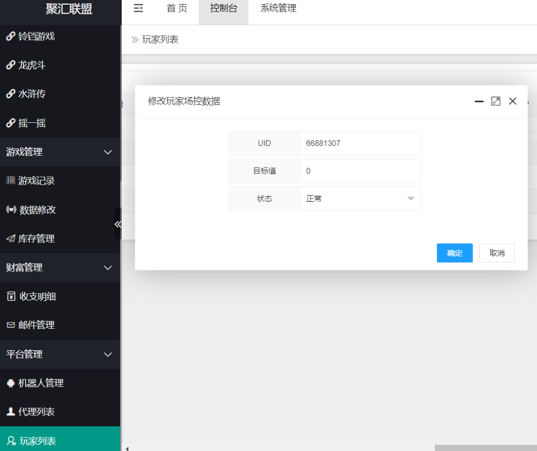Open the 摇一摇 game section
The width and height of the screenshot is (537, 451).
pyautogui.click(x=31, y=123)
